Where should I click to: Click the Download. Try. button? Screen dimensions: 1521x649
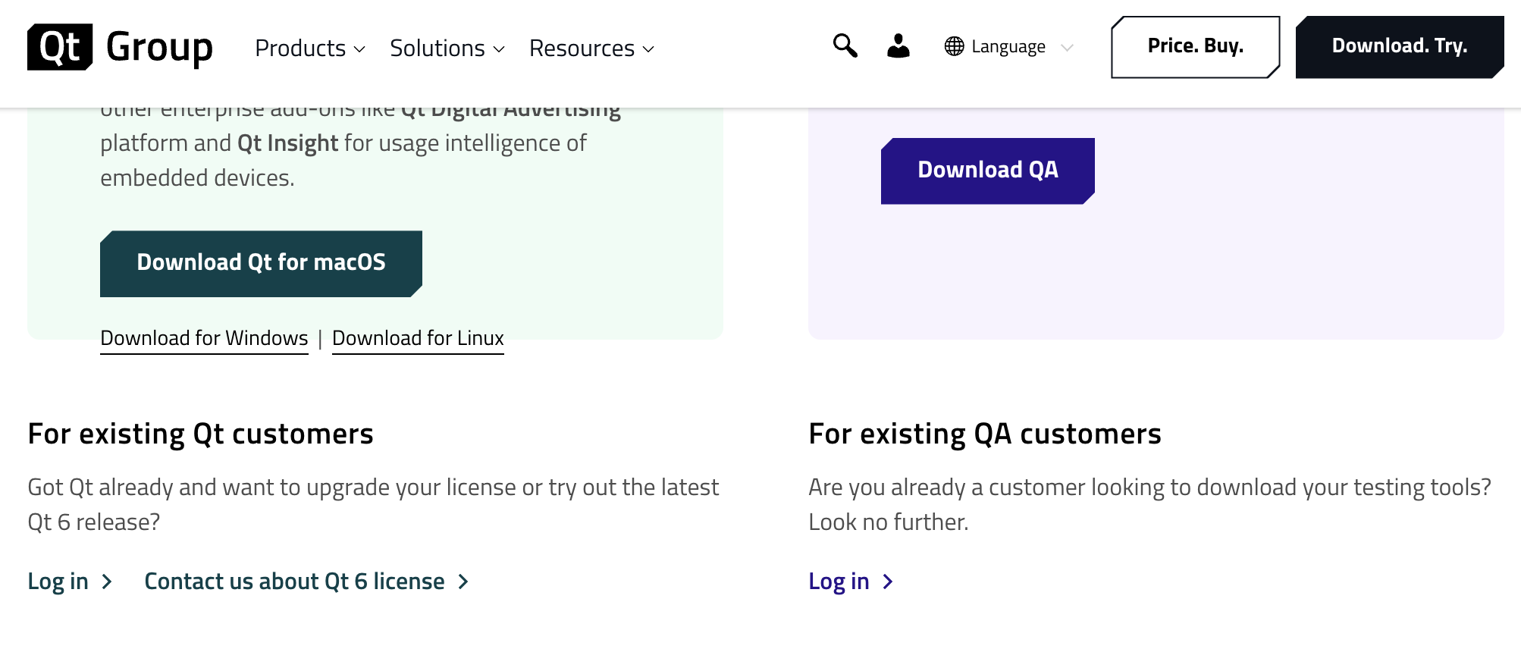[1399, 46]
